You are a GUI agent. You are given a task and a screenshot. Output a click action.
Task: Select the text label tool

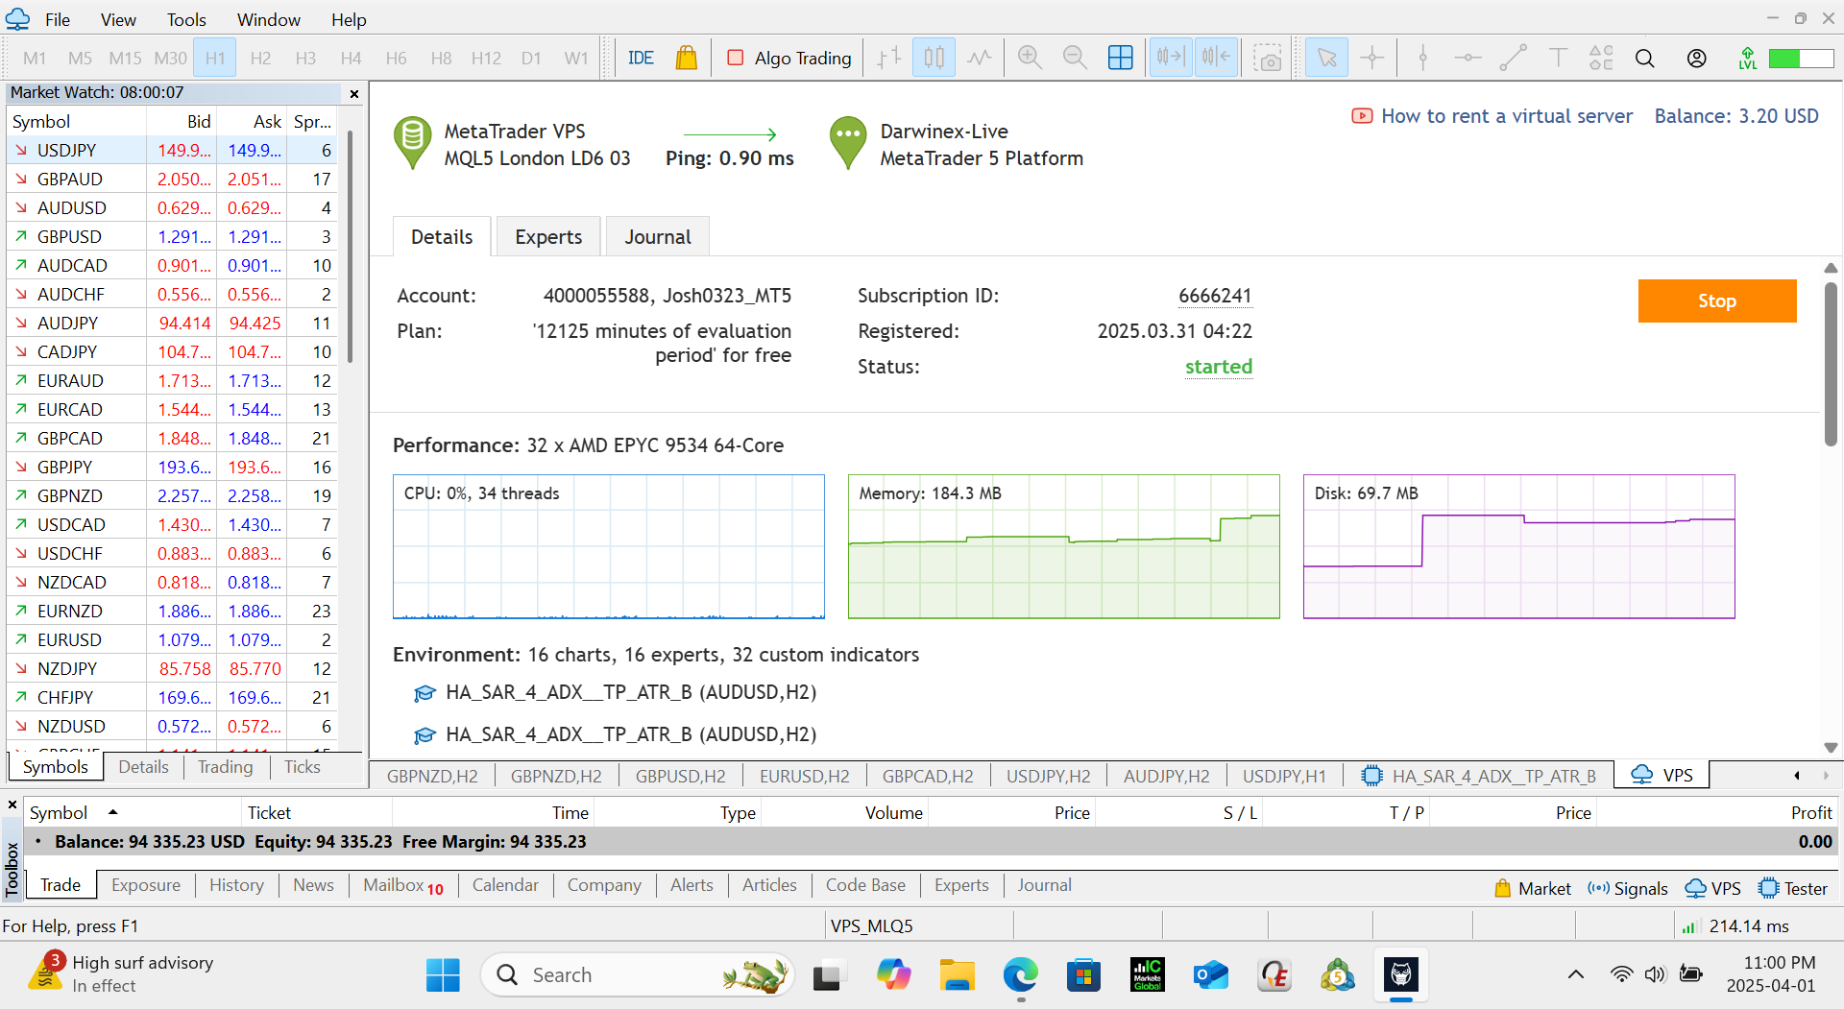[x=1557, y=58]
